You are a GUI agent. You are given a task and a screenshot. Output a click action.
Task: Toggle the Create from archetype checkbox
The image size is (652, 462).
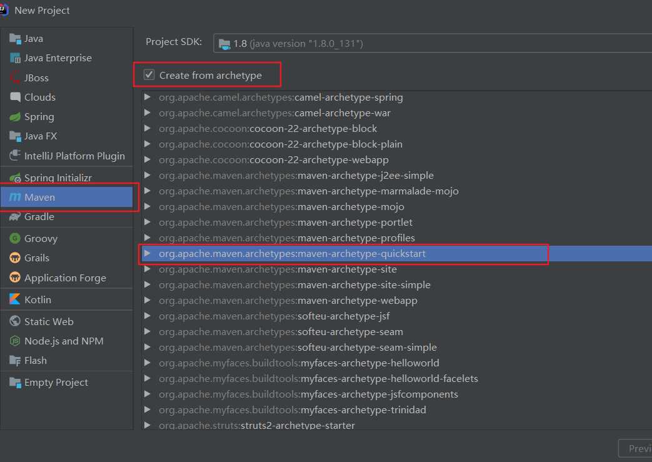tap(149, 75)
